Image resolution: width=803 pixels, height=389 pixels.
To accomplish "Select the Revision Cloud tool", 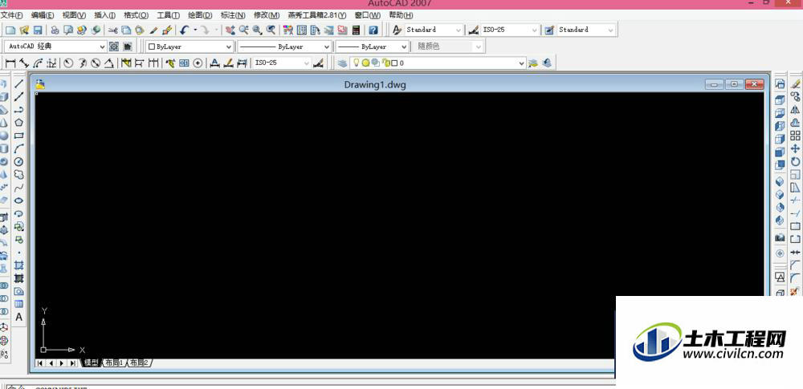I will click(x=19, y=175).
